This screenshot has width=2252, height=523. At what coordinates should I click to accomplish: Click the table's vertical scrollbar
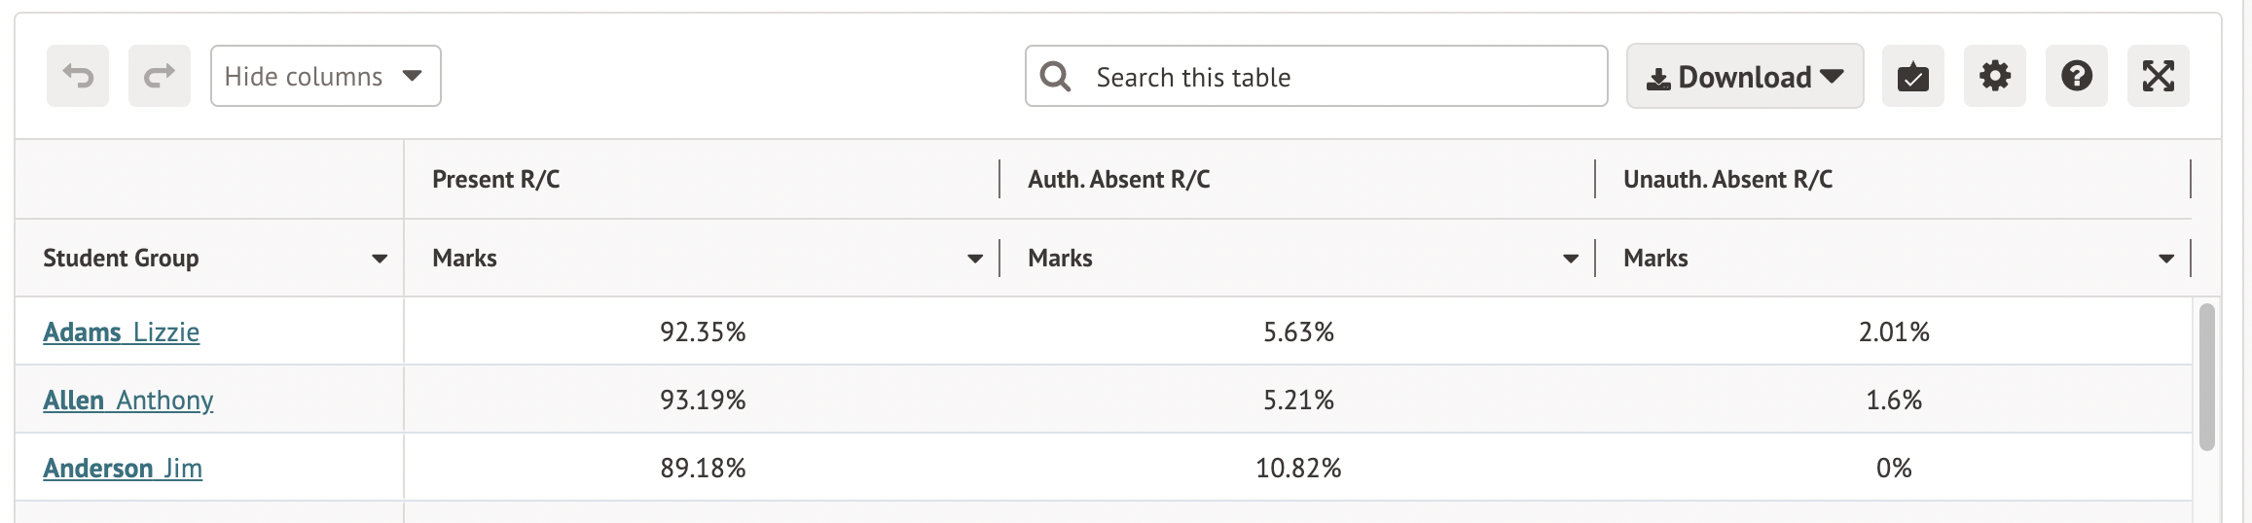(2207, 377)
